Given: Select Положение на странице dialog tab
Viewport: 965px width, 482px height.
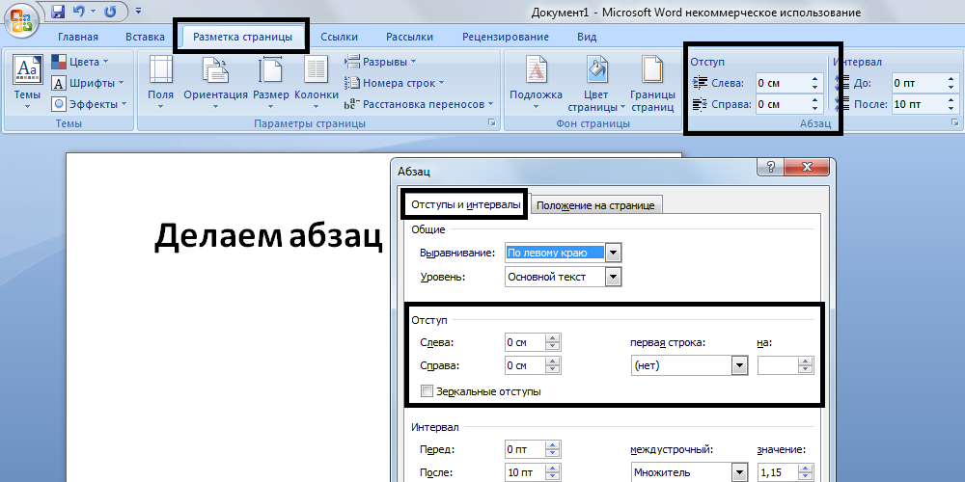Looking at the screenshot, I should click(595, 205).
